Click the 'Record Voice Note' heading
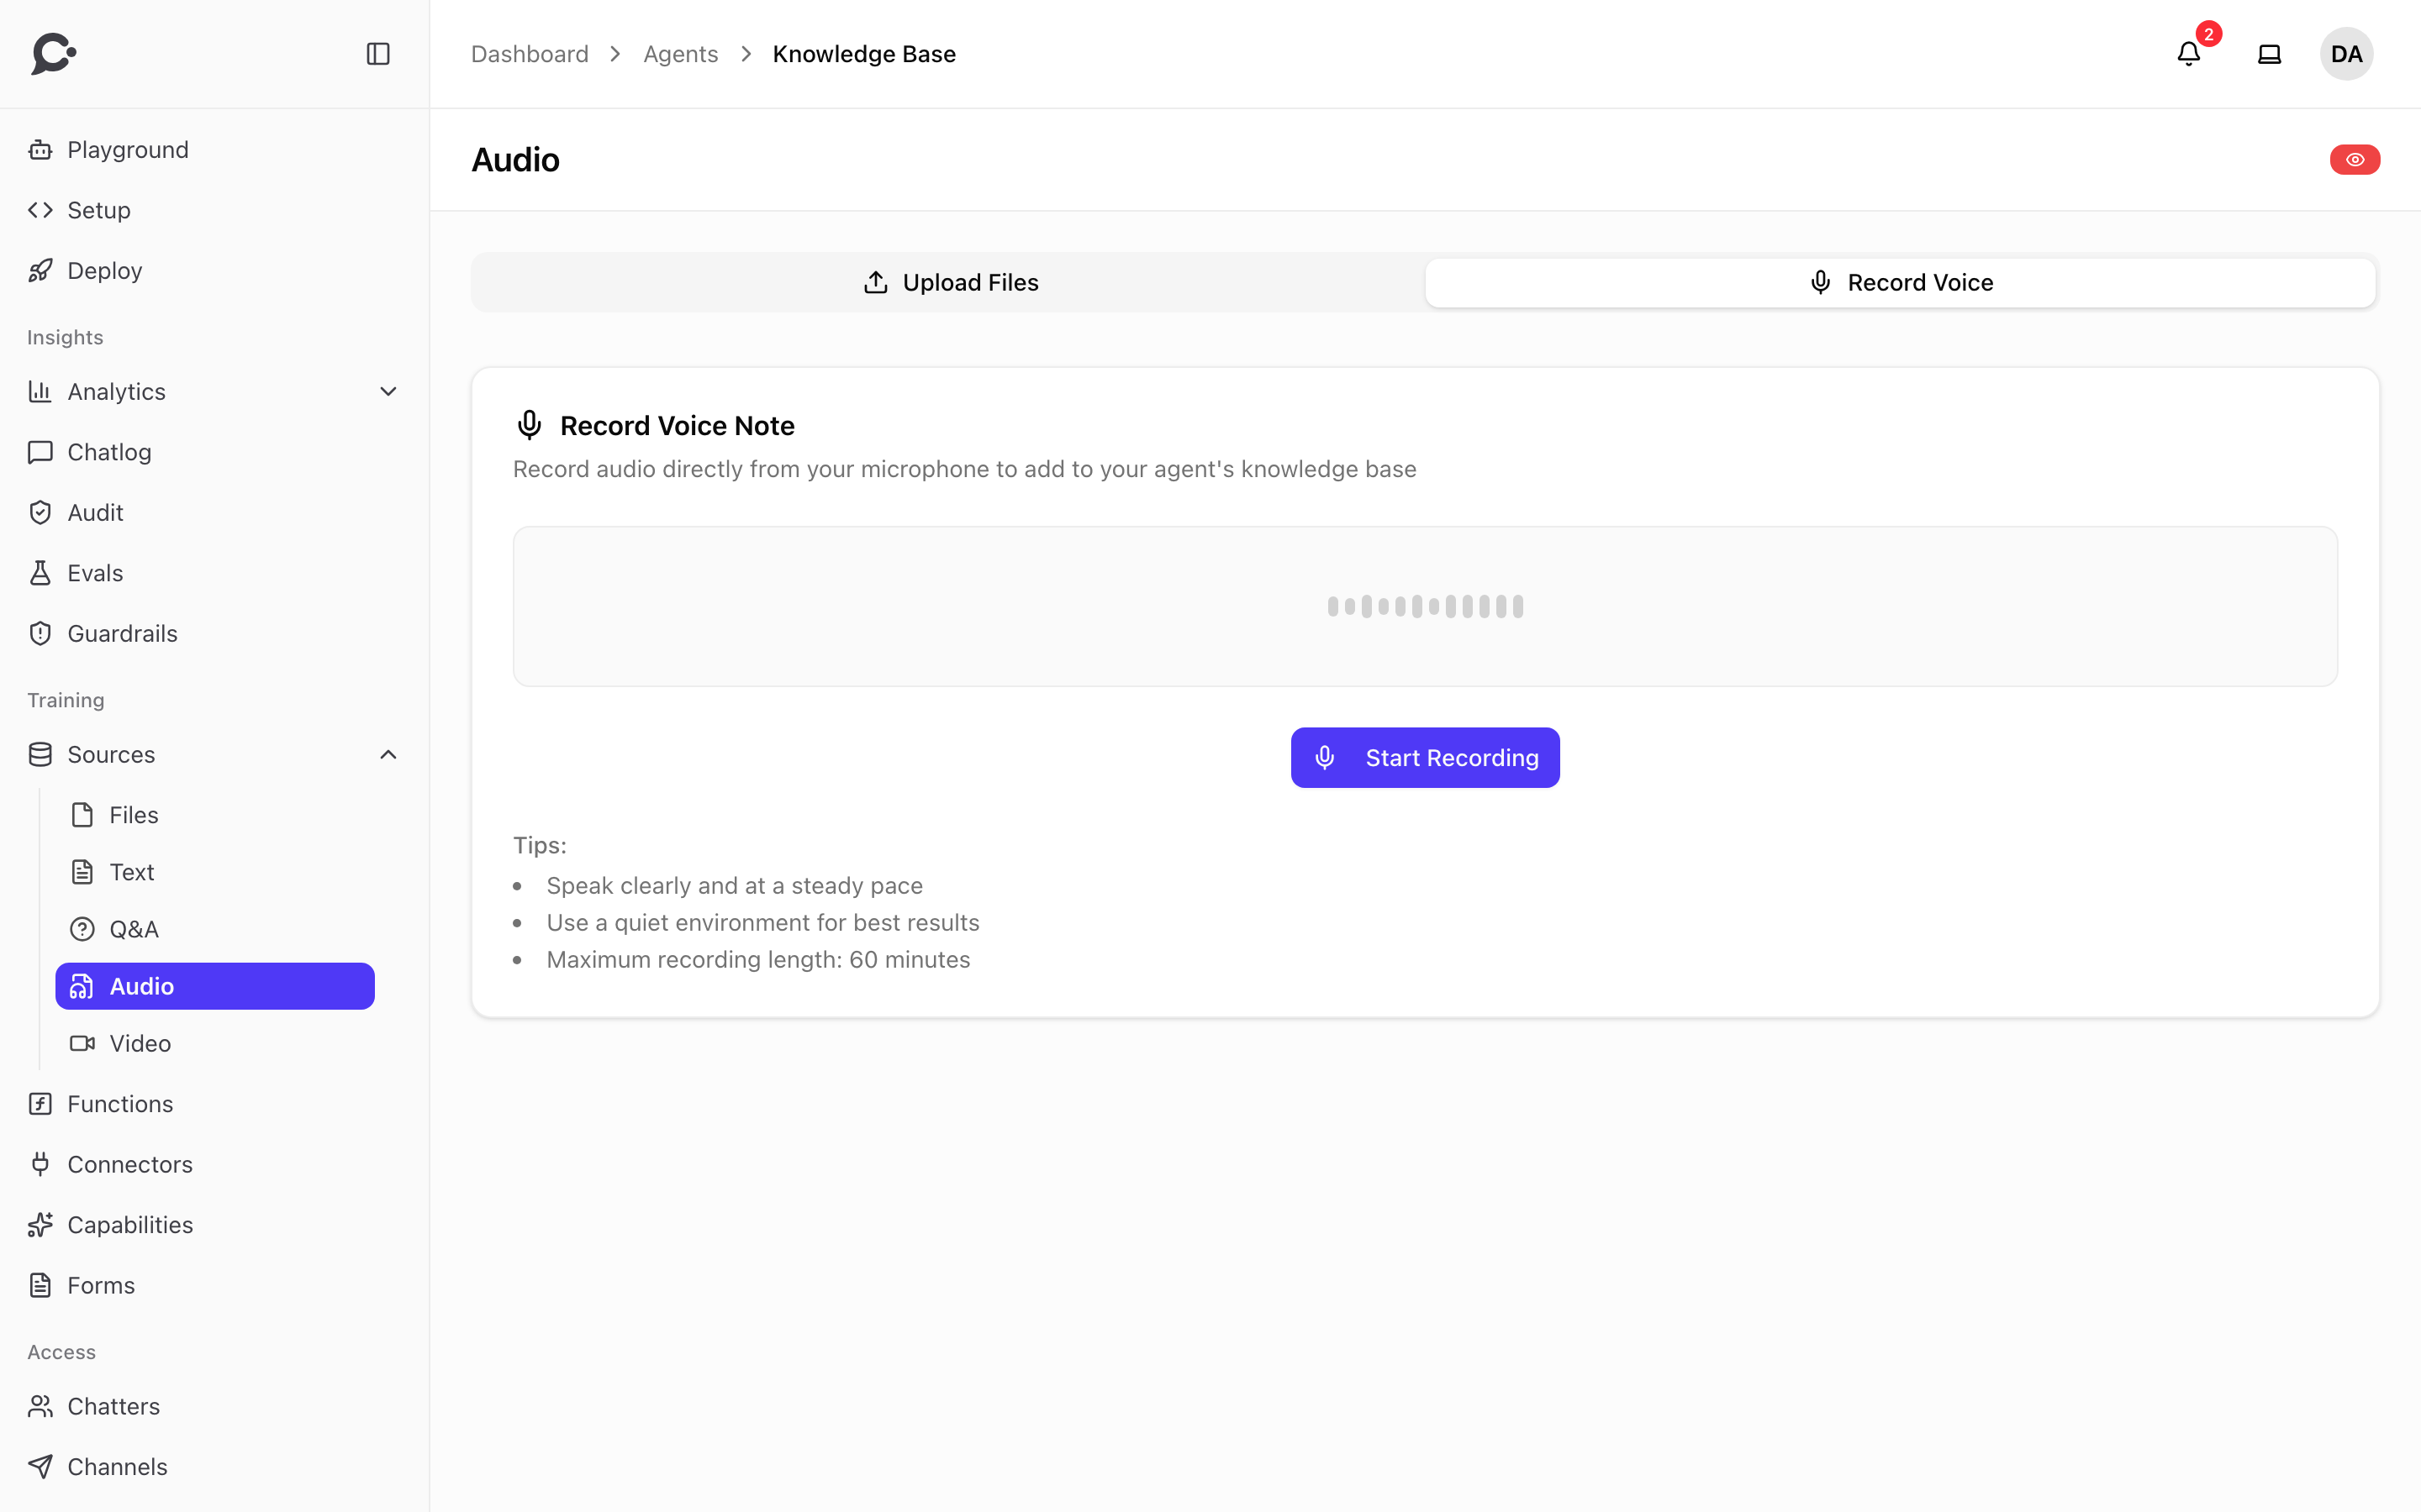Screen dimensions: 2421x1512 [678, 426]
